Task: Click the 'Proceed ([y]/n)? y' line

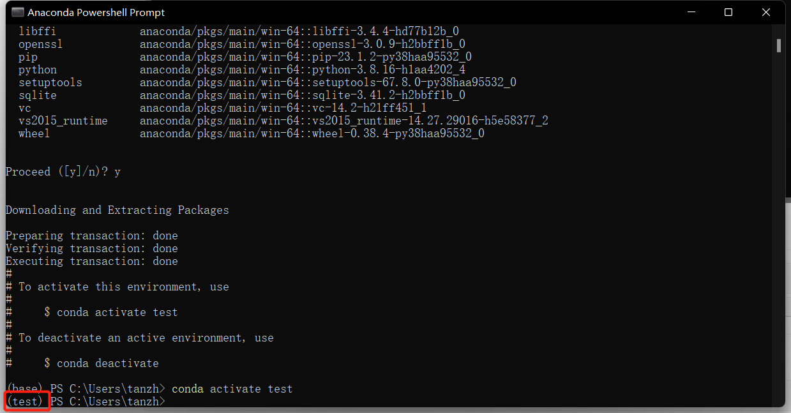Action: 63,172
